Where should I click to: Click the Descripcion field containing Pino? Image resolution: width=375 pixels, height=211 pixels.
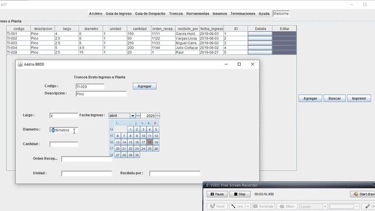coord(101,94)
